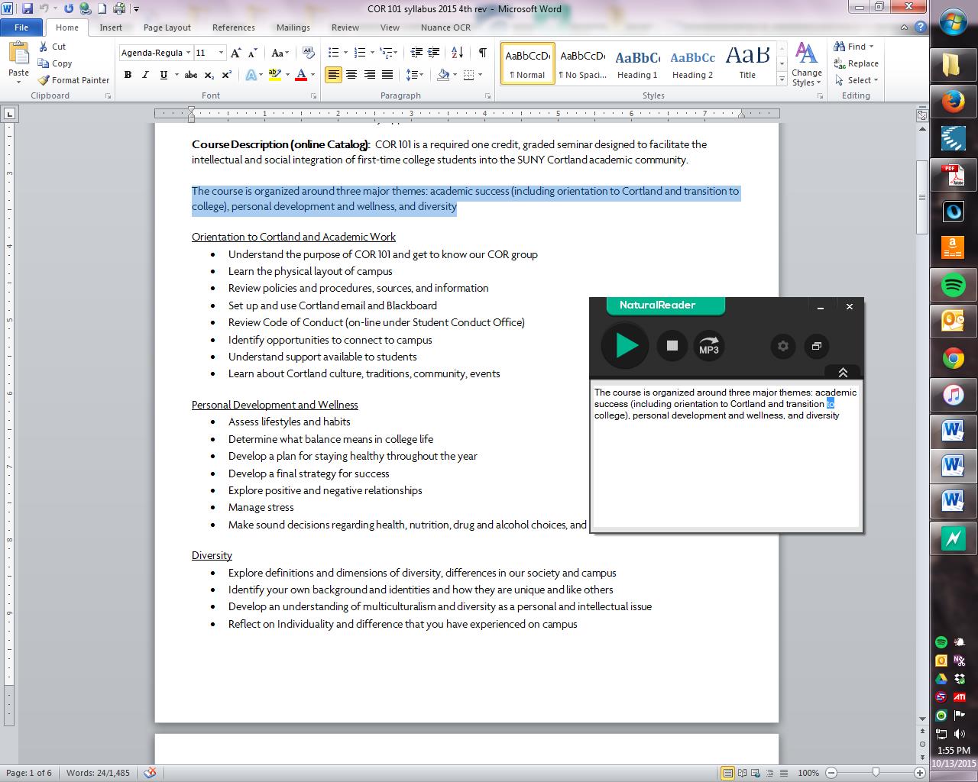Grow font size button
978x782 pixels.
pyautogui.click(x=236, y=53)
